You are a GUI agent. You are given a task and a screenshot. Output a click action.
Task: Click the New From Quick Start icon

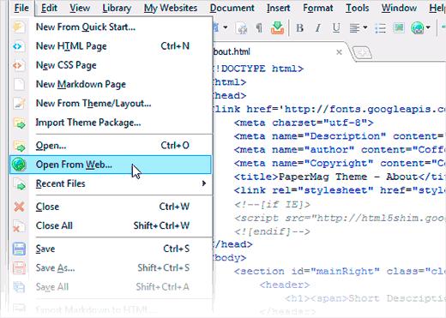pyautogui.click(x=19, y=27)
